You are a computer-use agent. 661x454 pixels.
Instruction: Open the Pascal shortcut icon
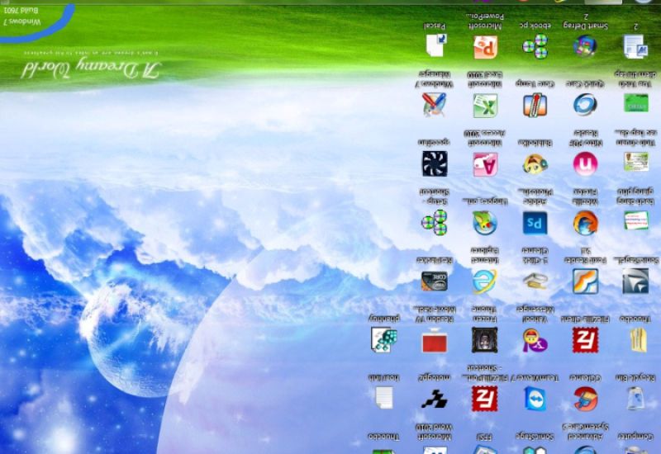[x=435, y=45]
